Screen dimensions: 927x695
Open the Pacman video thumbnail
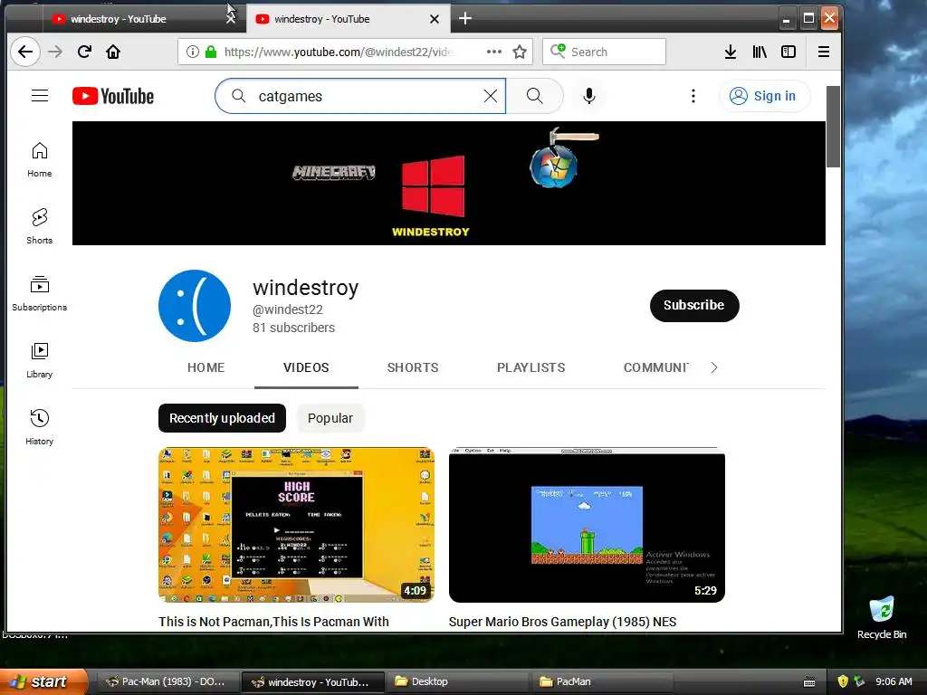pyautogui.click(x=296, y=525)
